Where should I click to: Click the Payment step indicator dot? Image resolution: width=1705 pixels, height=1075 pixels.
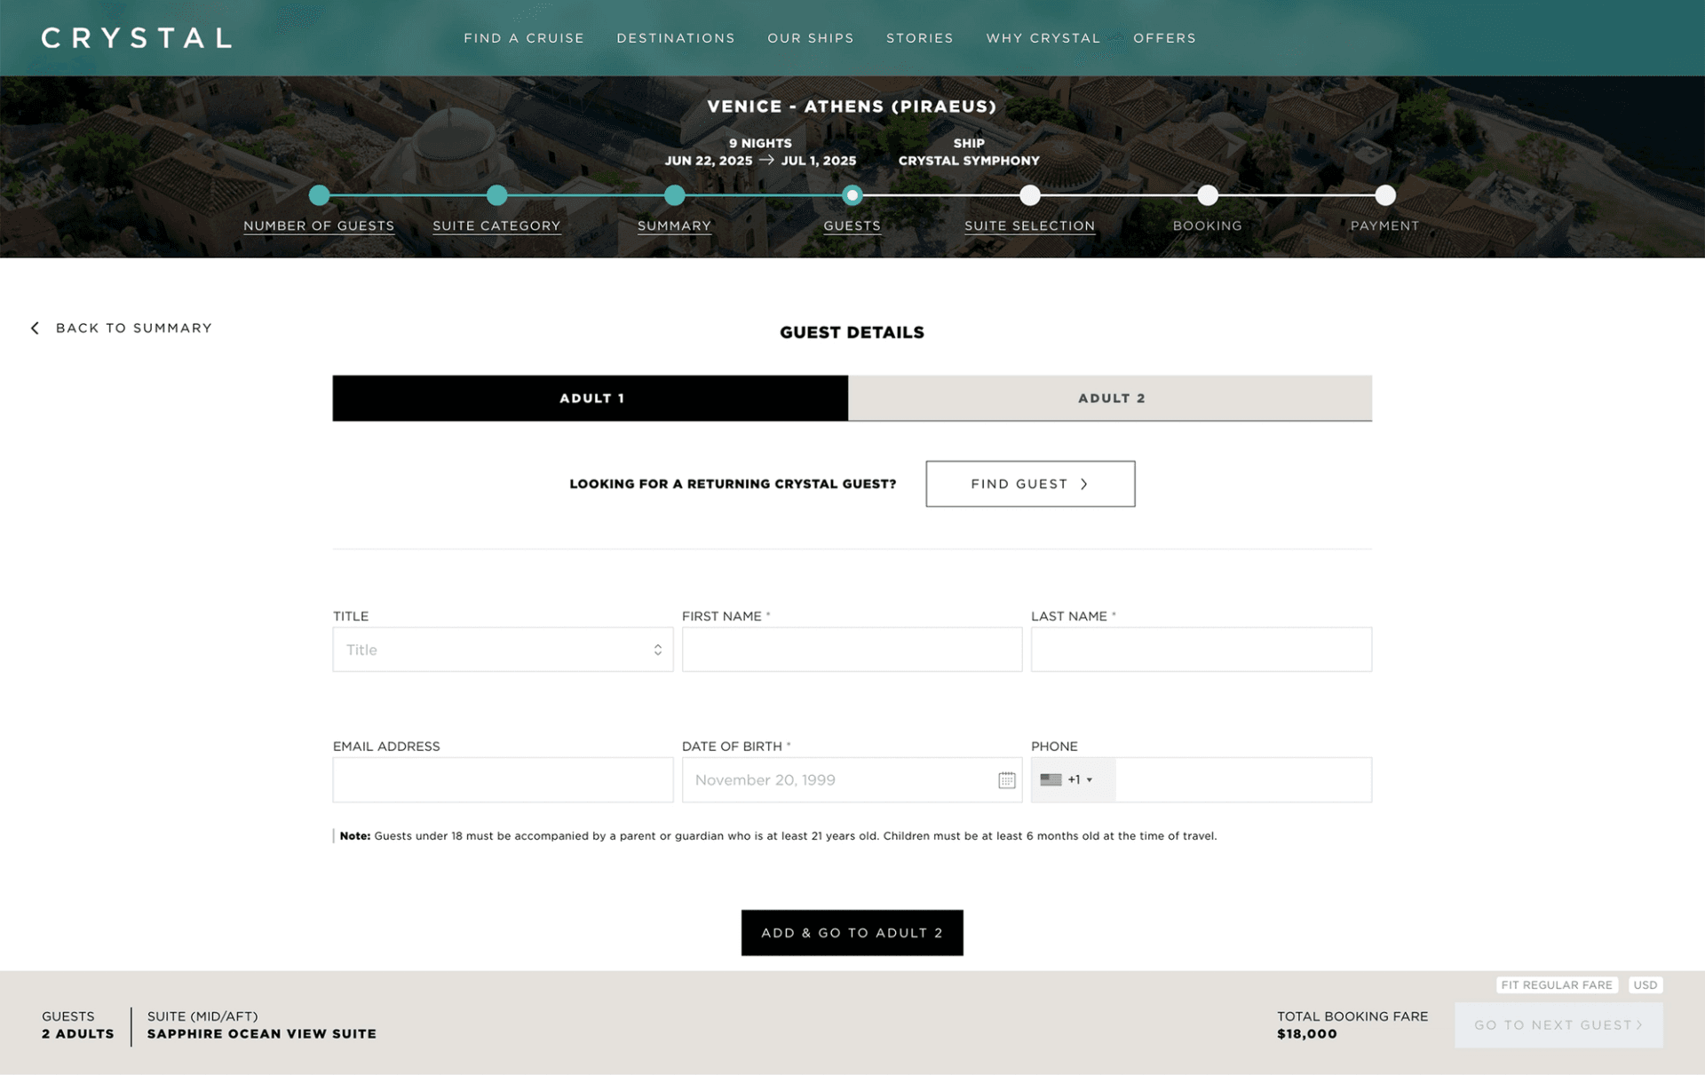click(x=1384, y=194)
